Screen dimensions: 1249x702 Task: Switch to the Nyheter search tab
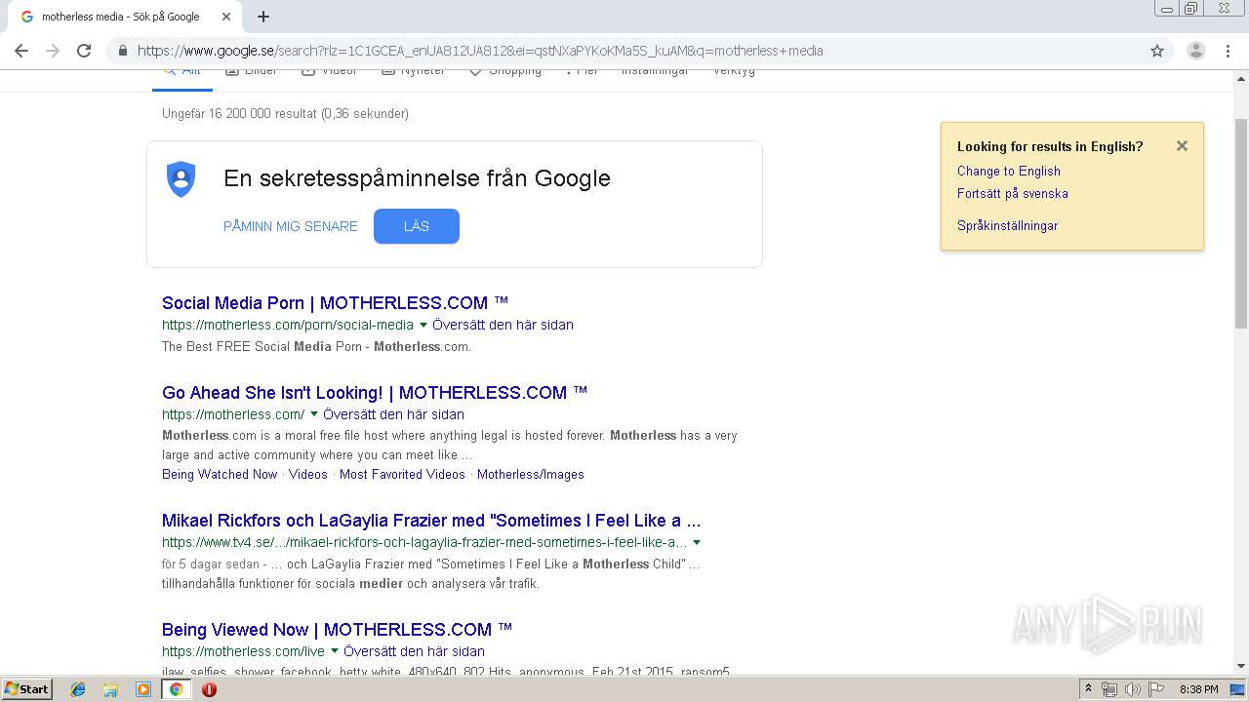tap(413, 71)
